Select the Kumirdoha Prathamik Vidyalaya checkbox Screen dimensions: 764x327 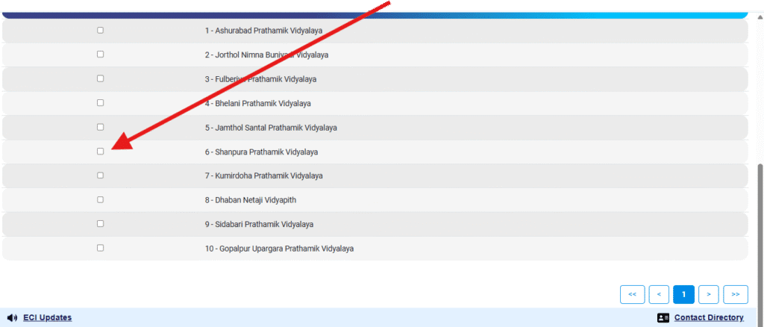tap(101, 175)
